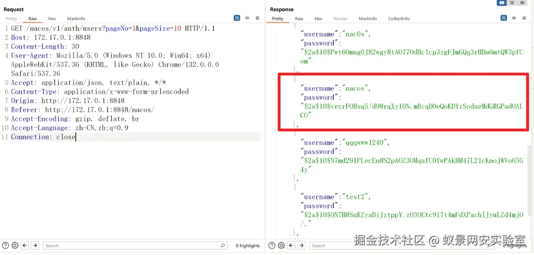Focus the Request panel Search field
This screenshot has height=255, width=534.
(x=135, y=245)
